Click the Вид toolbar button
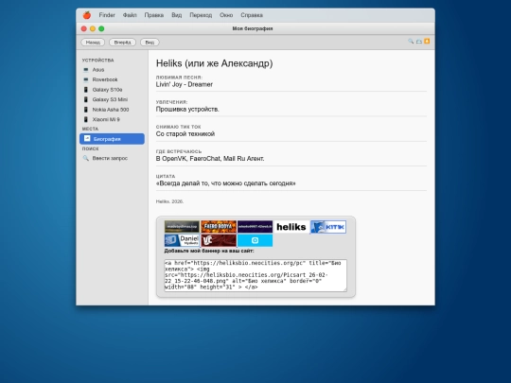Image resolution: width=511 pixels, height=383 pixels. [x=150, y=43]
